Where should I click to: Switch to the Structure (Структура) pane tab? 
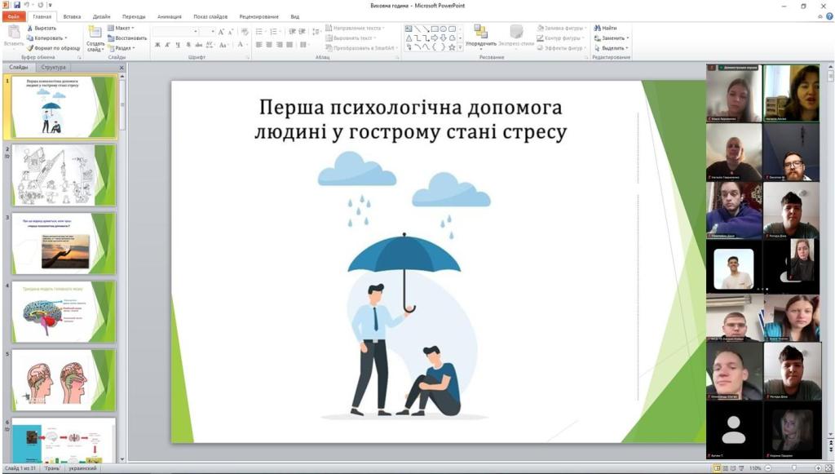click(54, 68)
